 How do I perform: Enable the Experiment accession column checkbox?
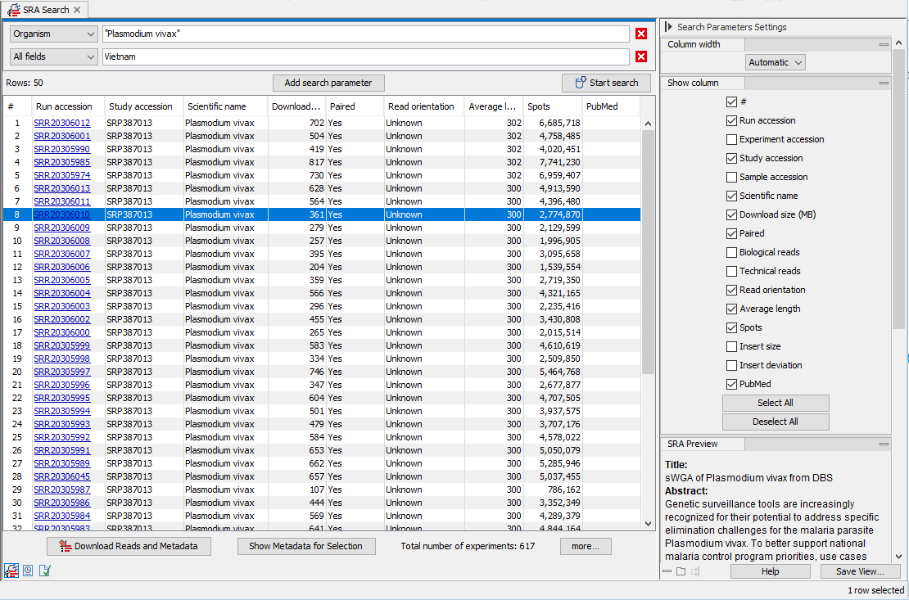click(731, 139)
